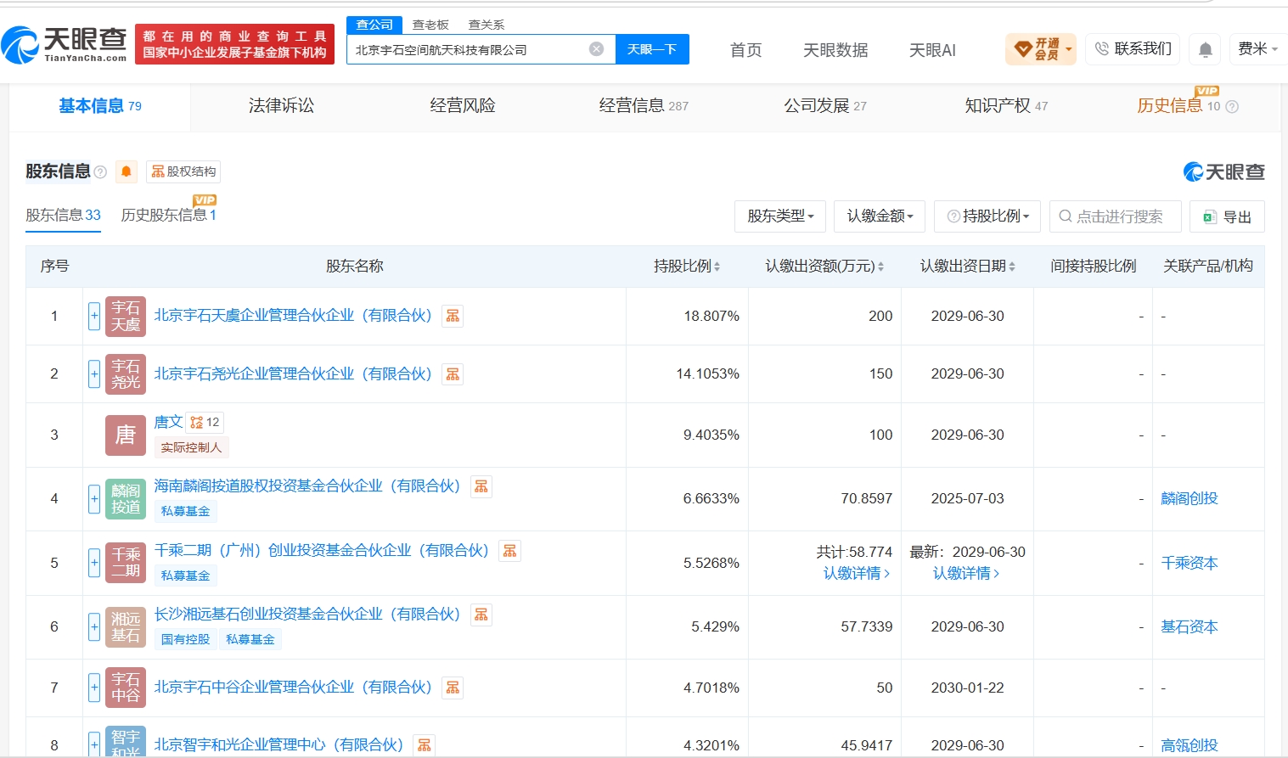Click the 点击进行搜索 shareholder search field
Image resolution: width=1288 pixels, height=758 pixels.
(1116, 216)
